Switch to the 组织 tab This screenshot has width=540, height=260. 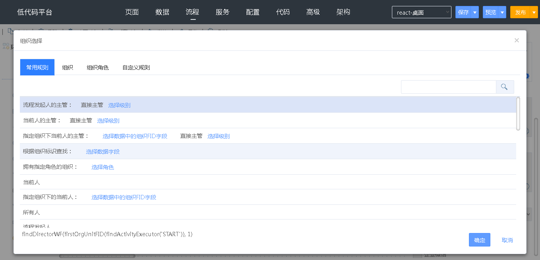tap(67, 67)
